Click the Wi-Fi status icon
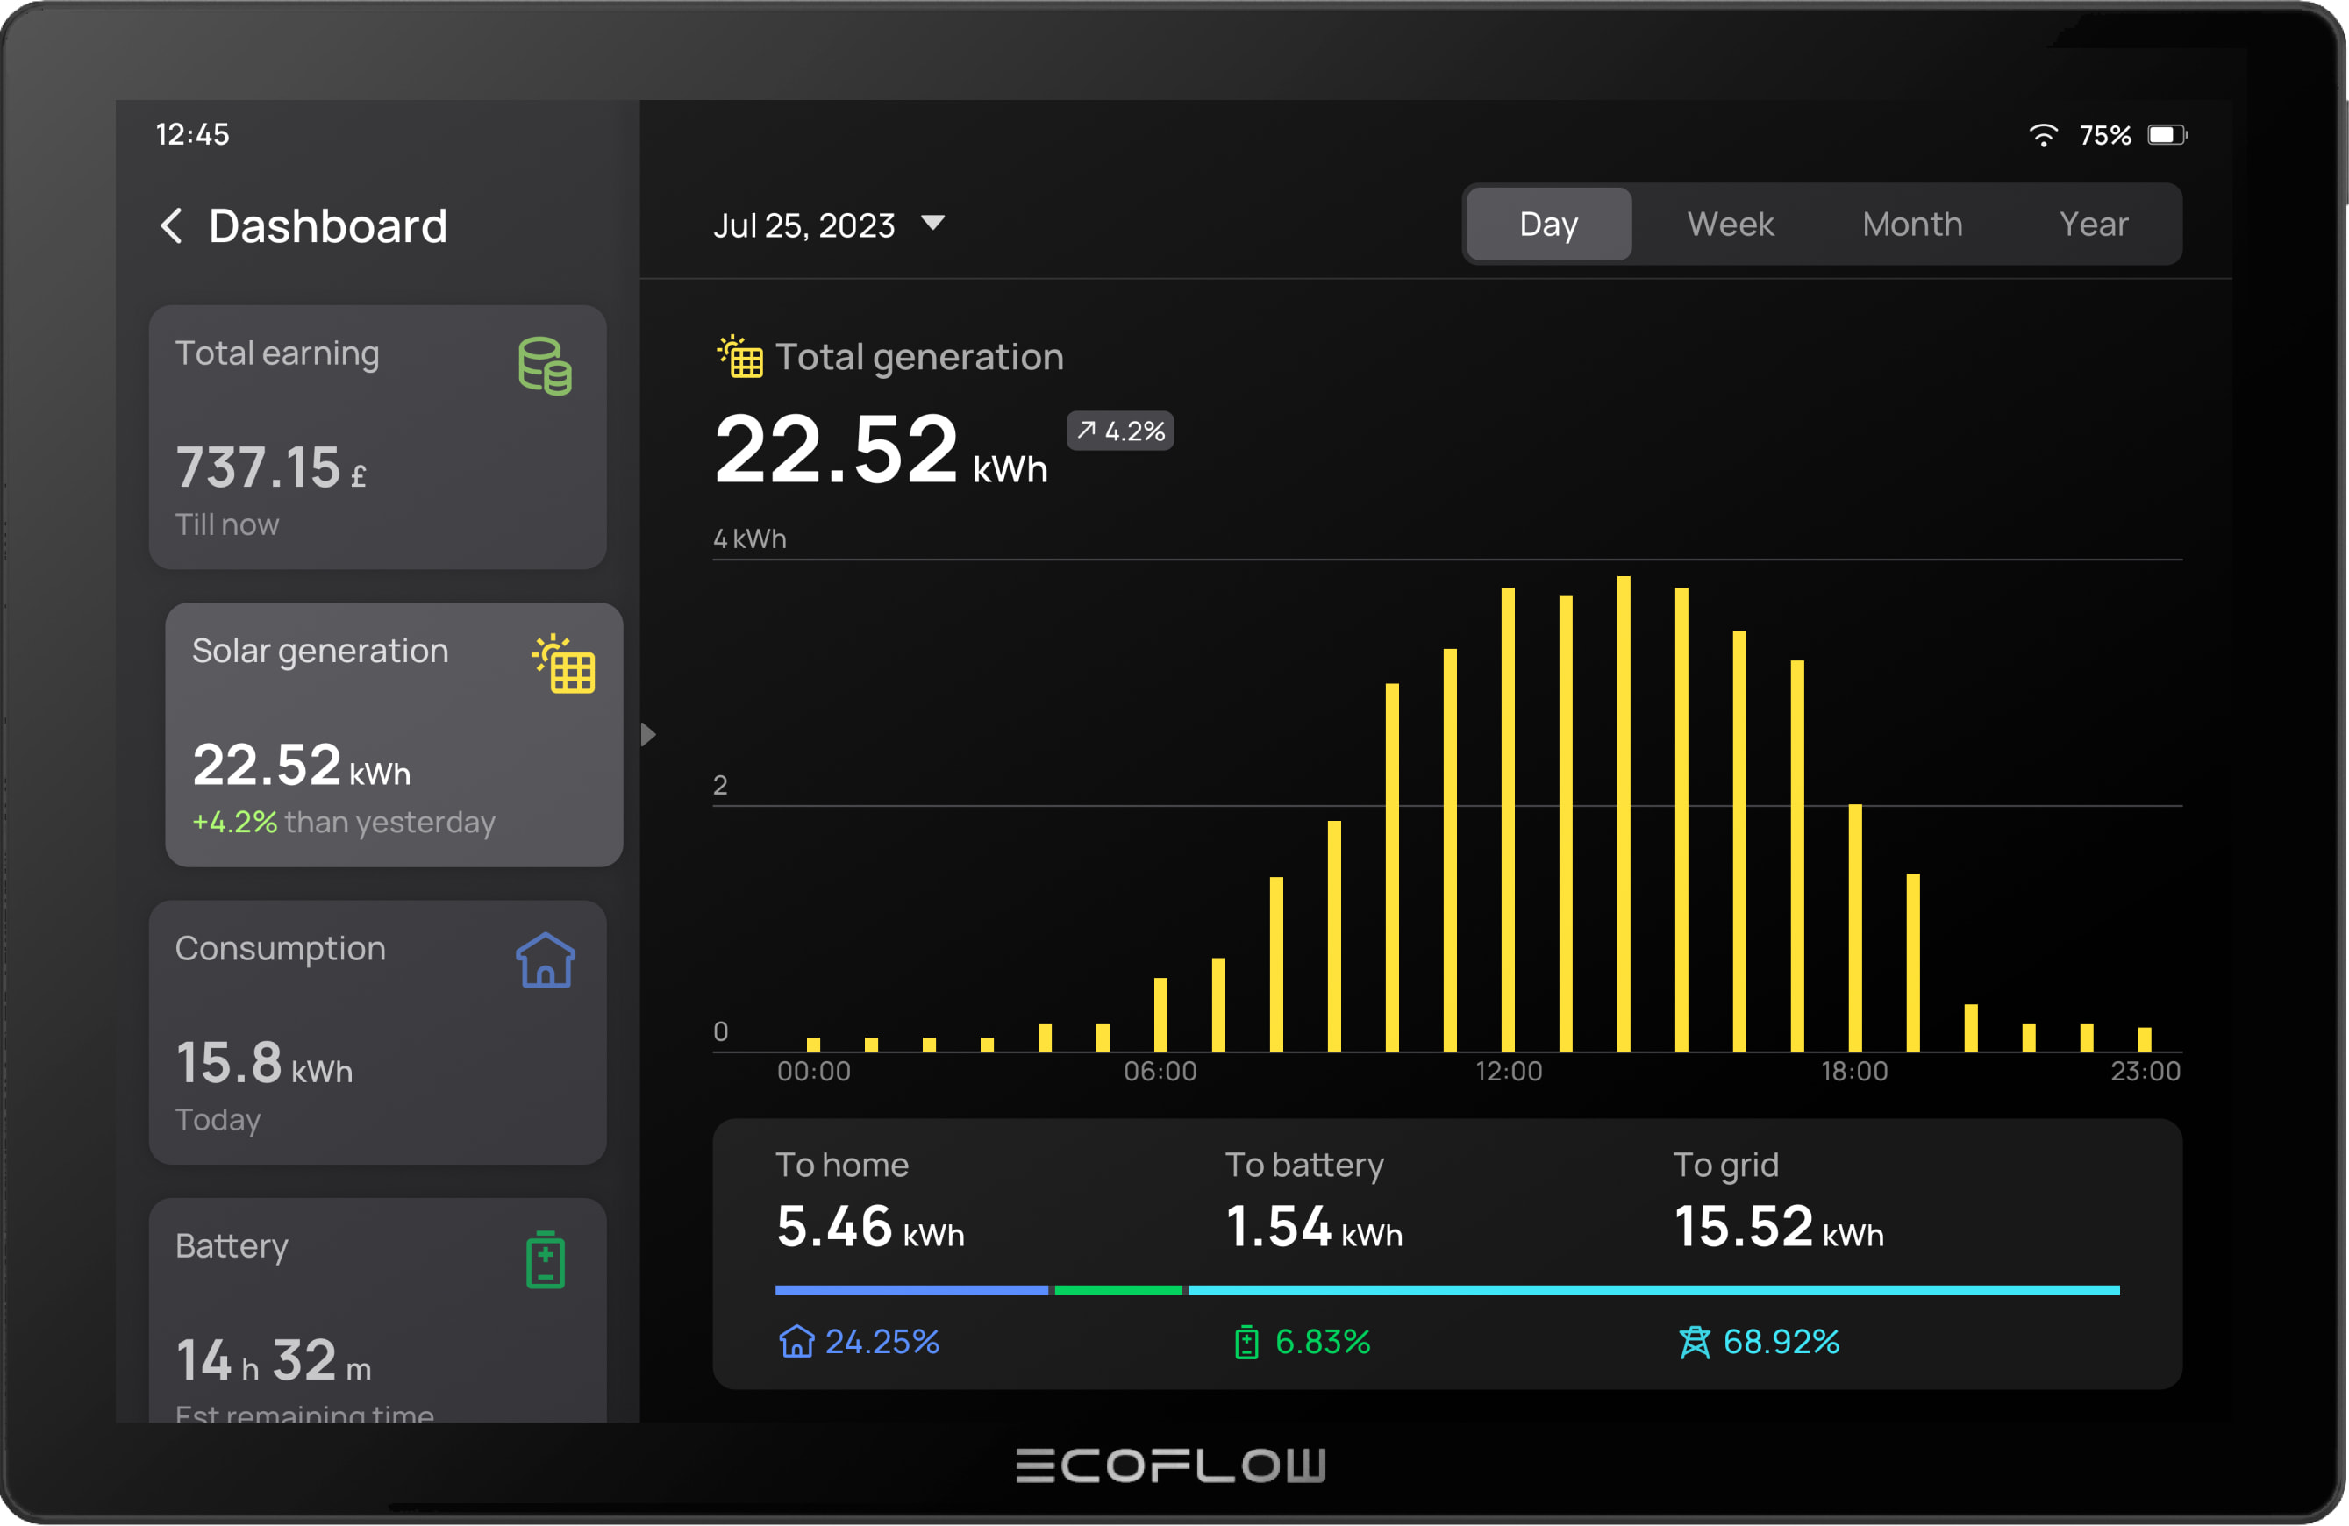Image resolution: width=2349 pixels, height=1526 pixels. click(x=2043, y=134)
